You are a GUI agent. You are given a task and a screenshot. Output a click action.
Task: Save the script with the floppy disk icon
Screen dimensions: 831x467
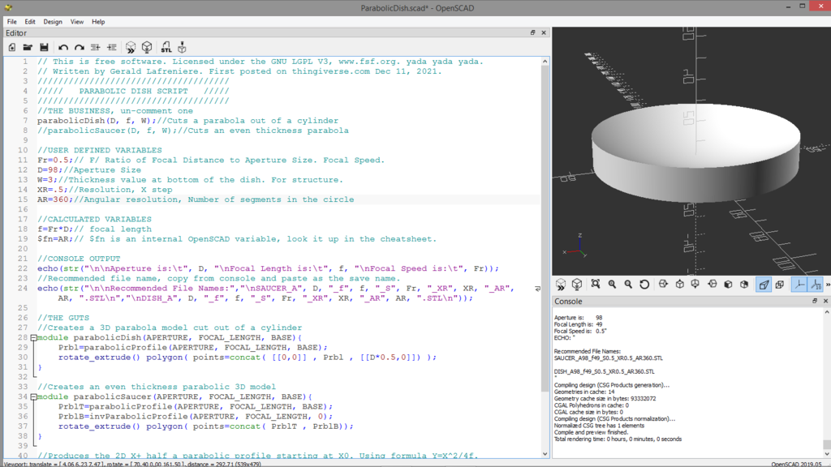[x=44, y=48]
